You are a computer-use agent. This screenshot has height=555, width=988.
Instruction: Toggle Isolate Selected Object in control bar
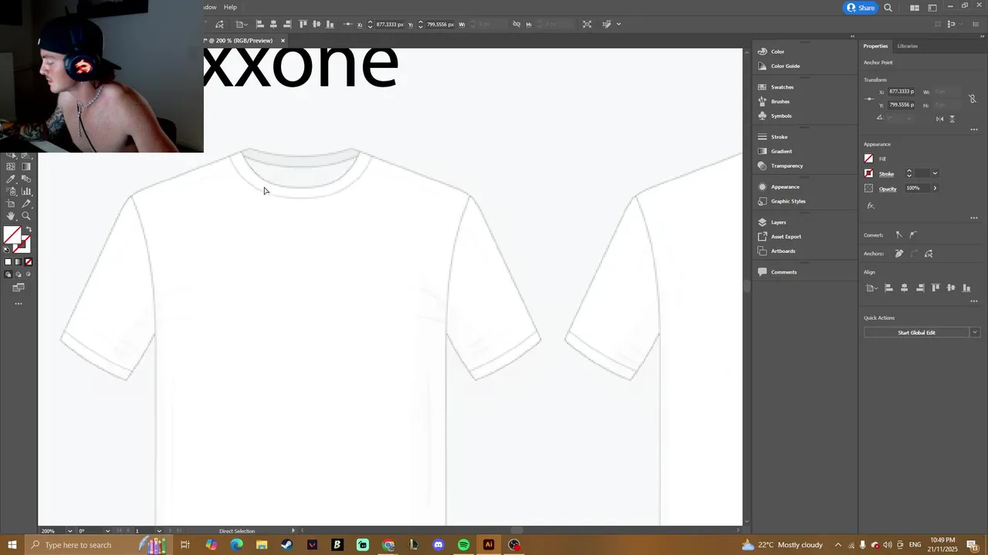587,24
